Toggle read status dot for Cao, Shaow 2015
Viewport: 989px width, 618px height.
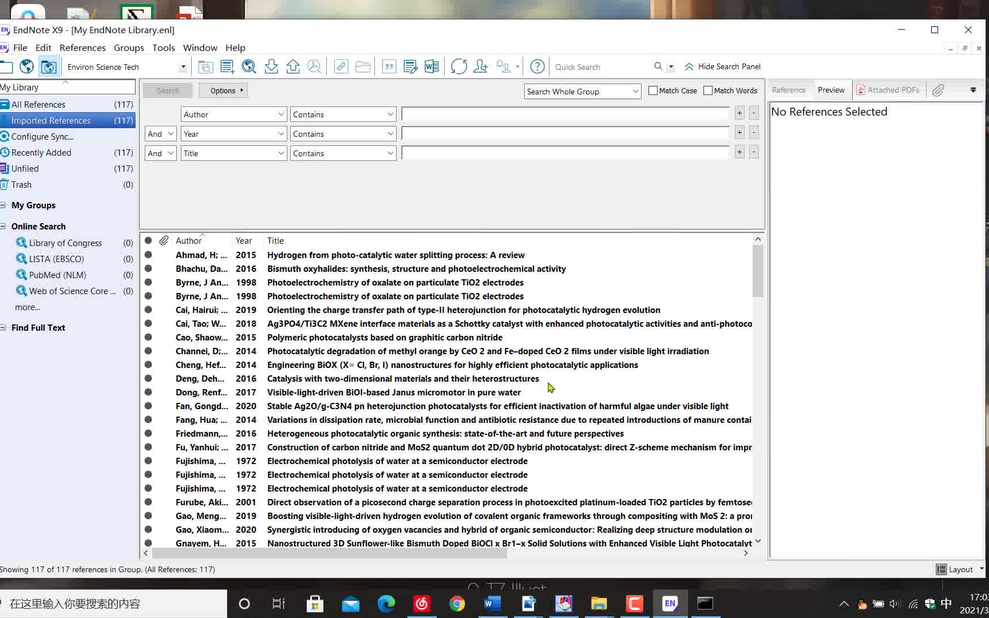[x=148, y=337]
